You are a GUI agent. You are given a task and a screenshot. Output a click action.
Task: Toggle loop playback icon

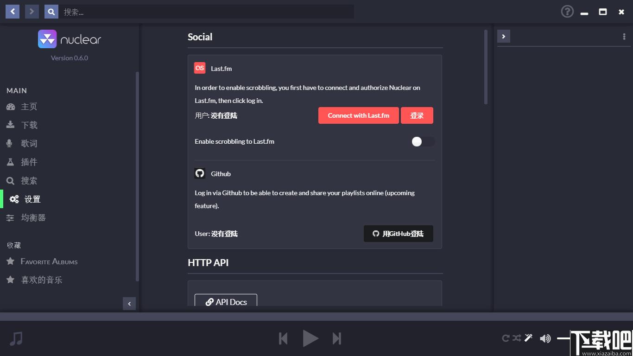pos(506,338)
